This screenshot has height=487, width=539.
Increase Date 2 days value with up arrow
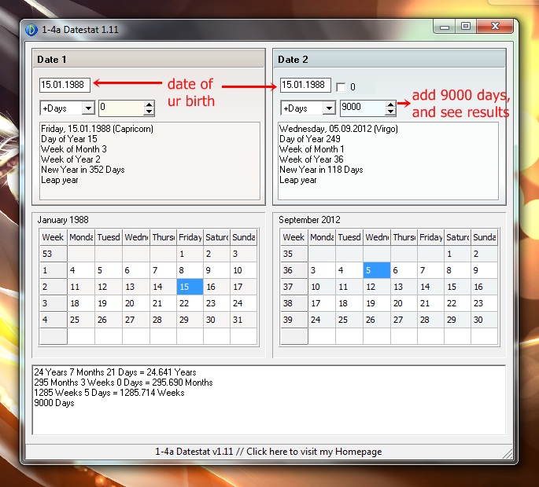(x=390, y=104)
